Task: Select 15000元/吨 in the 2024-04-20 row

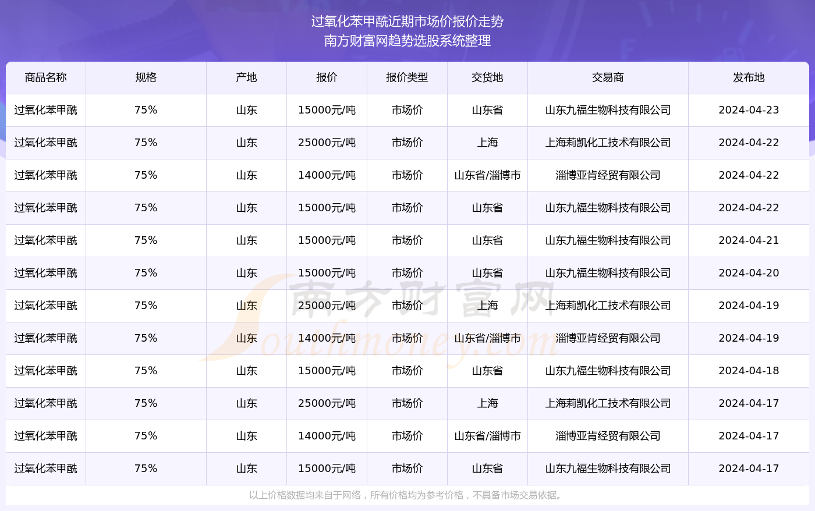Action: point(327,273)
